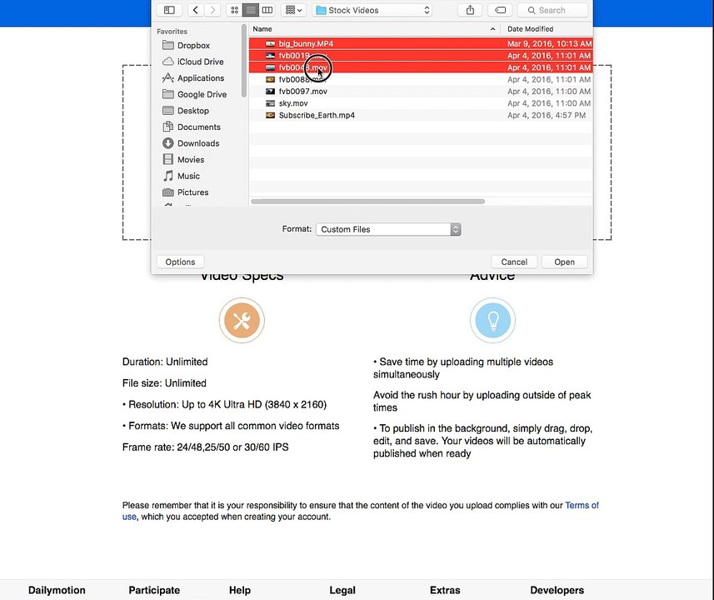Click the orange Video Specs tools icon
Image resolution: width=714 pixels, height=600 pixels.
click(242, 320)
